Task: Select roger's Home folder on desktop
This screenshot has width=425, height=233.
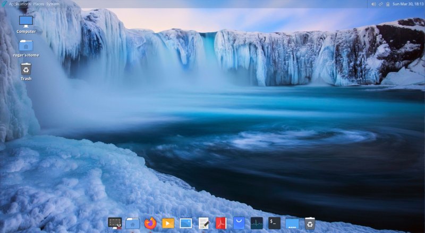Action: click(26, 46)
